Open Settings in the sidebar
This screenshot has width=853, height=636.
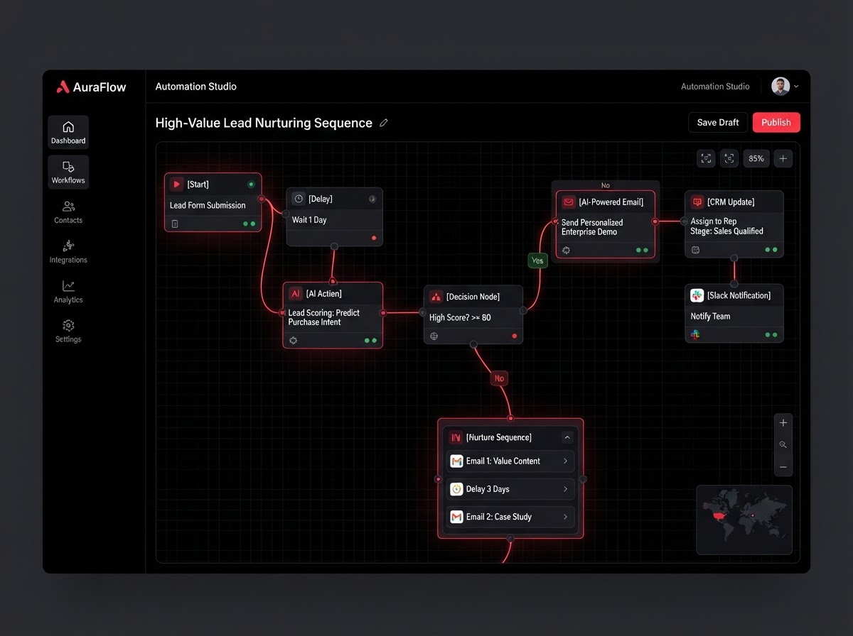(68, 331)
